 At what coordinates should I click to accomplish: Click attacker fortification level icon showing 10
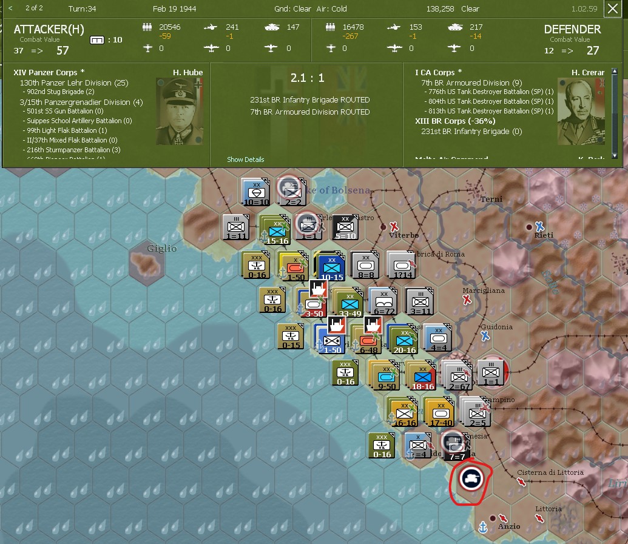point(97,40)
